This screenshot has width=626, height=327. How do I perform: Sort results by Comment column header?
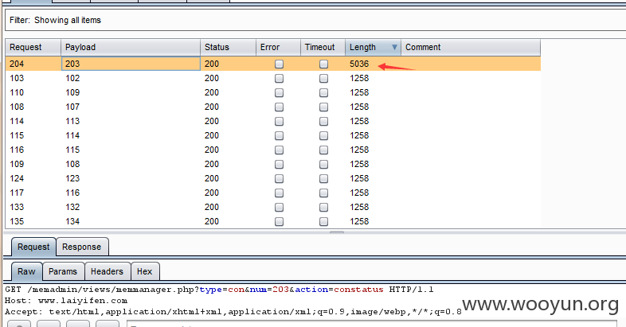[471, 47]
